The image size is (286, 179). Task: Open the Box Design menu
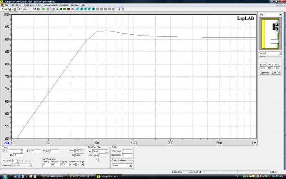tap(28, 5)
